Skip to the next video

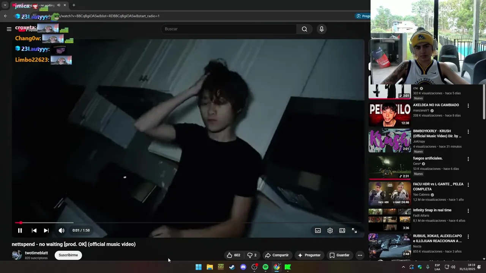(x=46, y=231)
